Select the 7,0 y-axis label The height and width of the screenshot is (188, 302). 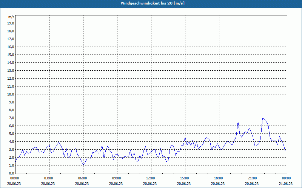click(x=12, y=118)
